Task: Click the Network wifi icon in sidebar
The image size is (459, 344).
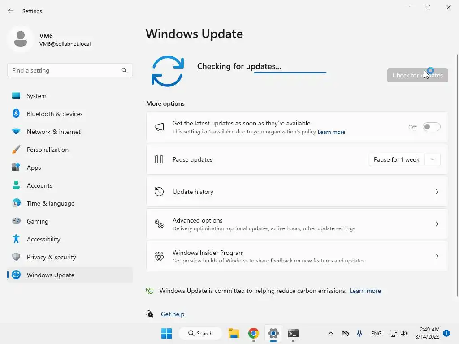Action: coord(16,131)
